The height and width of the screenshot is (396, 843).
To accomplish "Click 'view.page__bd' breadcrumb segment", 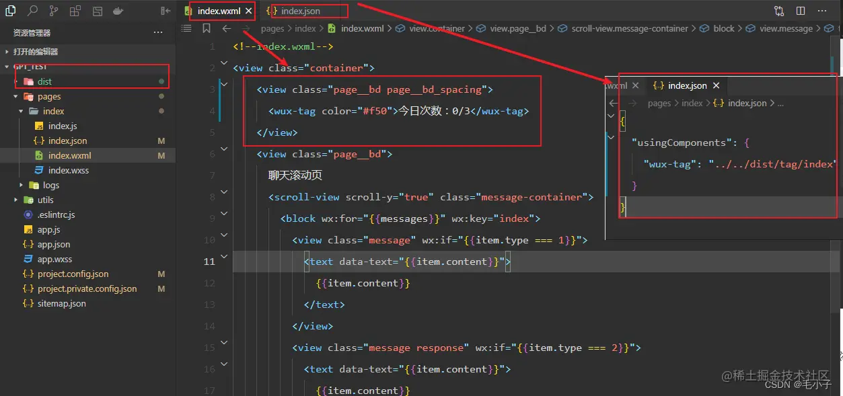I will point(518,28).
